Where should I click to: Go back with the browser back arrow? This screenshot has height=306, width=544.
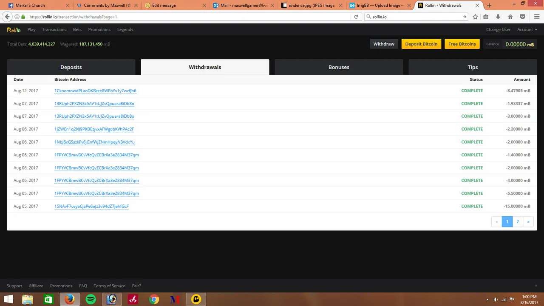(x=7, y=17)
